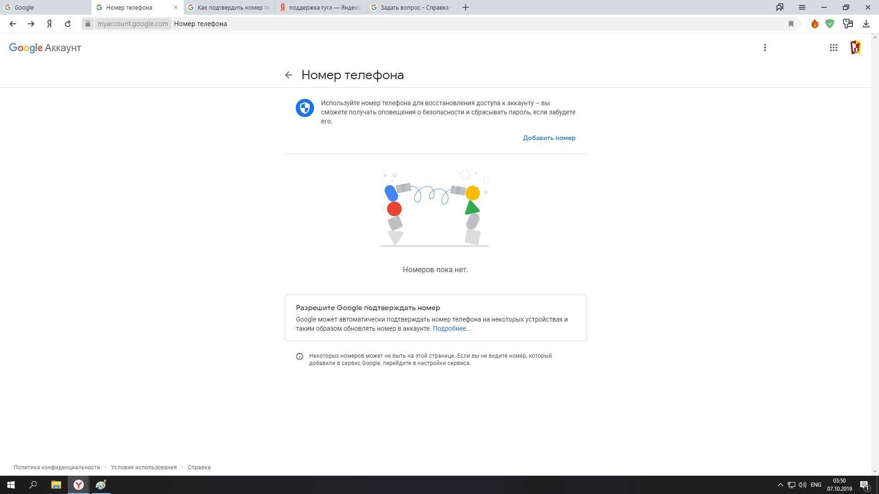
Task: Open a new tab with plus button
Action: 466,7
